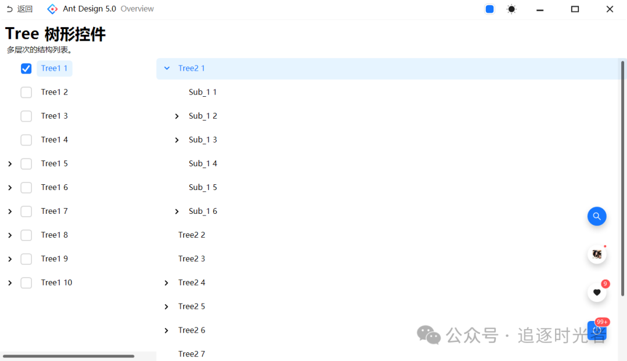This screenshot has height=361, width=627.
Task: Select the Tree1 9 label
Action: click(x=55, y=258)
